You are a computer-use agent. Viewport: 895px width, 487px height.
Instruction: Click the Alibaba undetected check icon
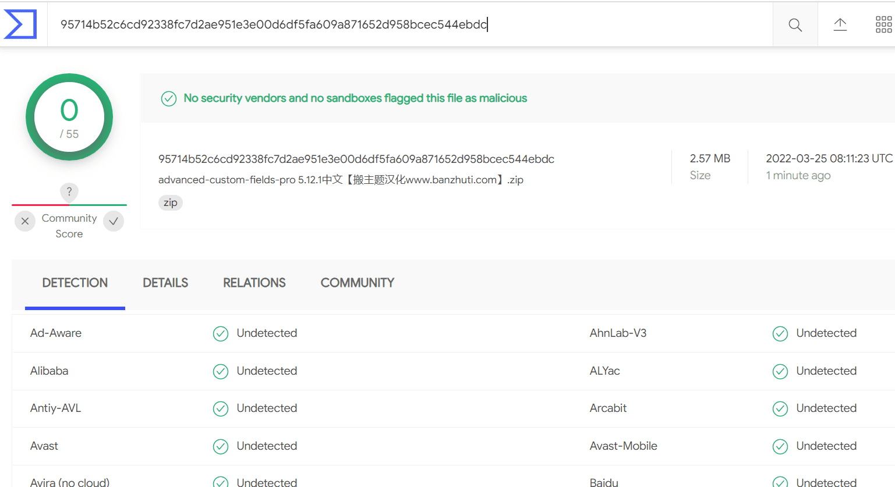point(221,371)
